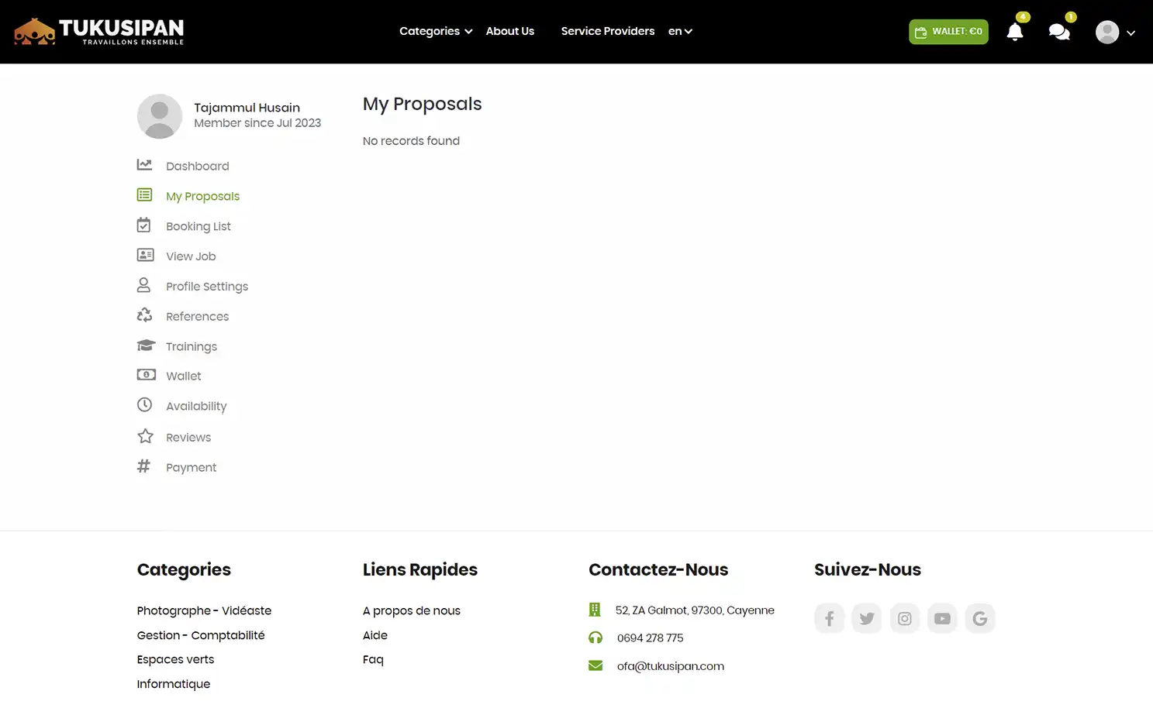Select the Reviews star icon
The height and width of the screenshot is (715, 1153).
click(x=145, y=435)
